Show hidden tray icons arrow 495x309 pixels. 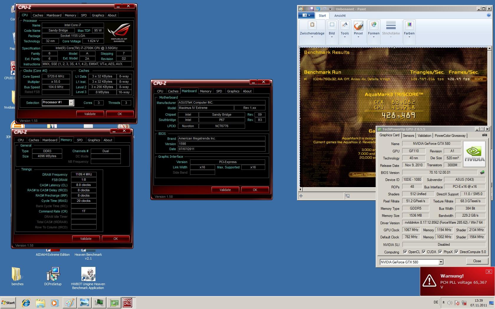443,303
